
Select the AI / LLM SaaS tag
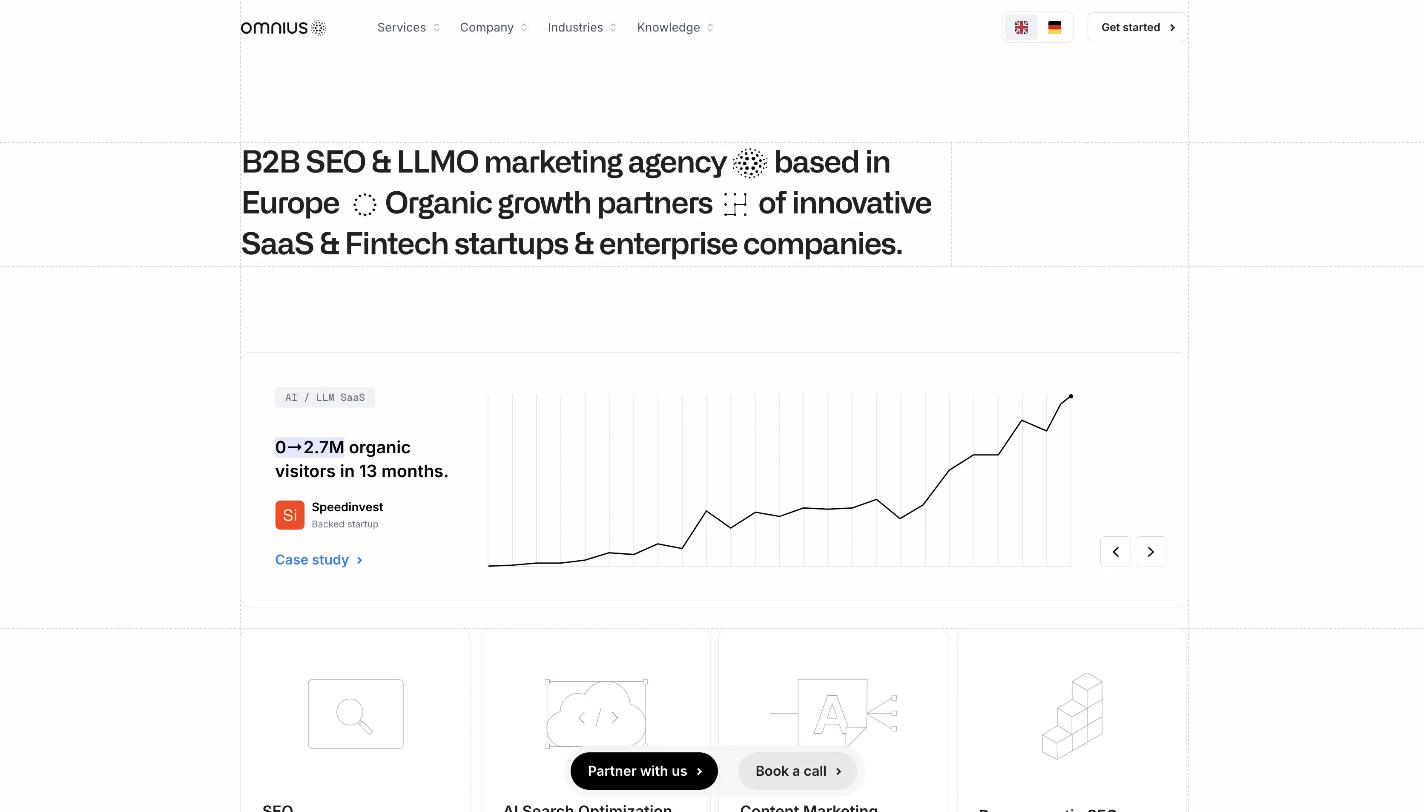(325, 397)
